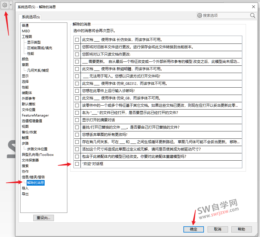Enable the 您想丢弃草图的所有更改吗 message
260x237 pixels.
point(77,135)
